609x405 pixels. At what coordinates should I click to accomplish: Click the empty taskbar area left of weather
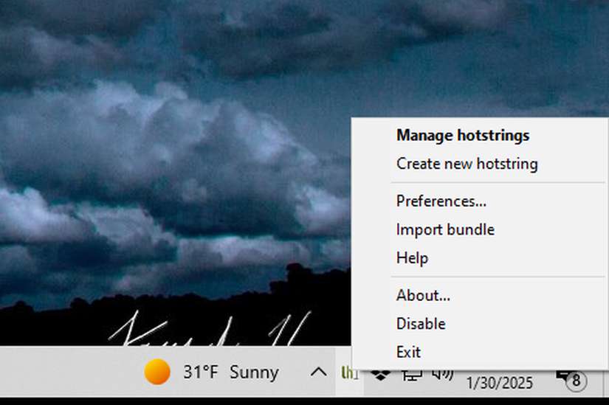(70, 372)
